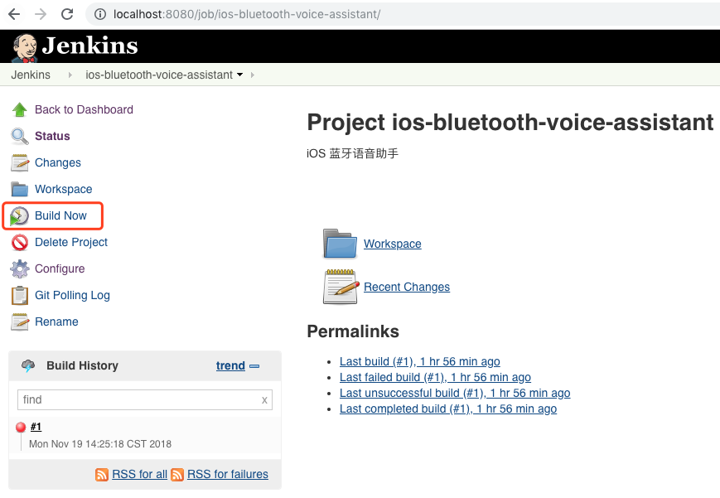This screenshot has height=498, width=720.
Task: Click browser back arrow button
Action: pos(14,14)
